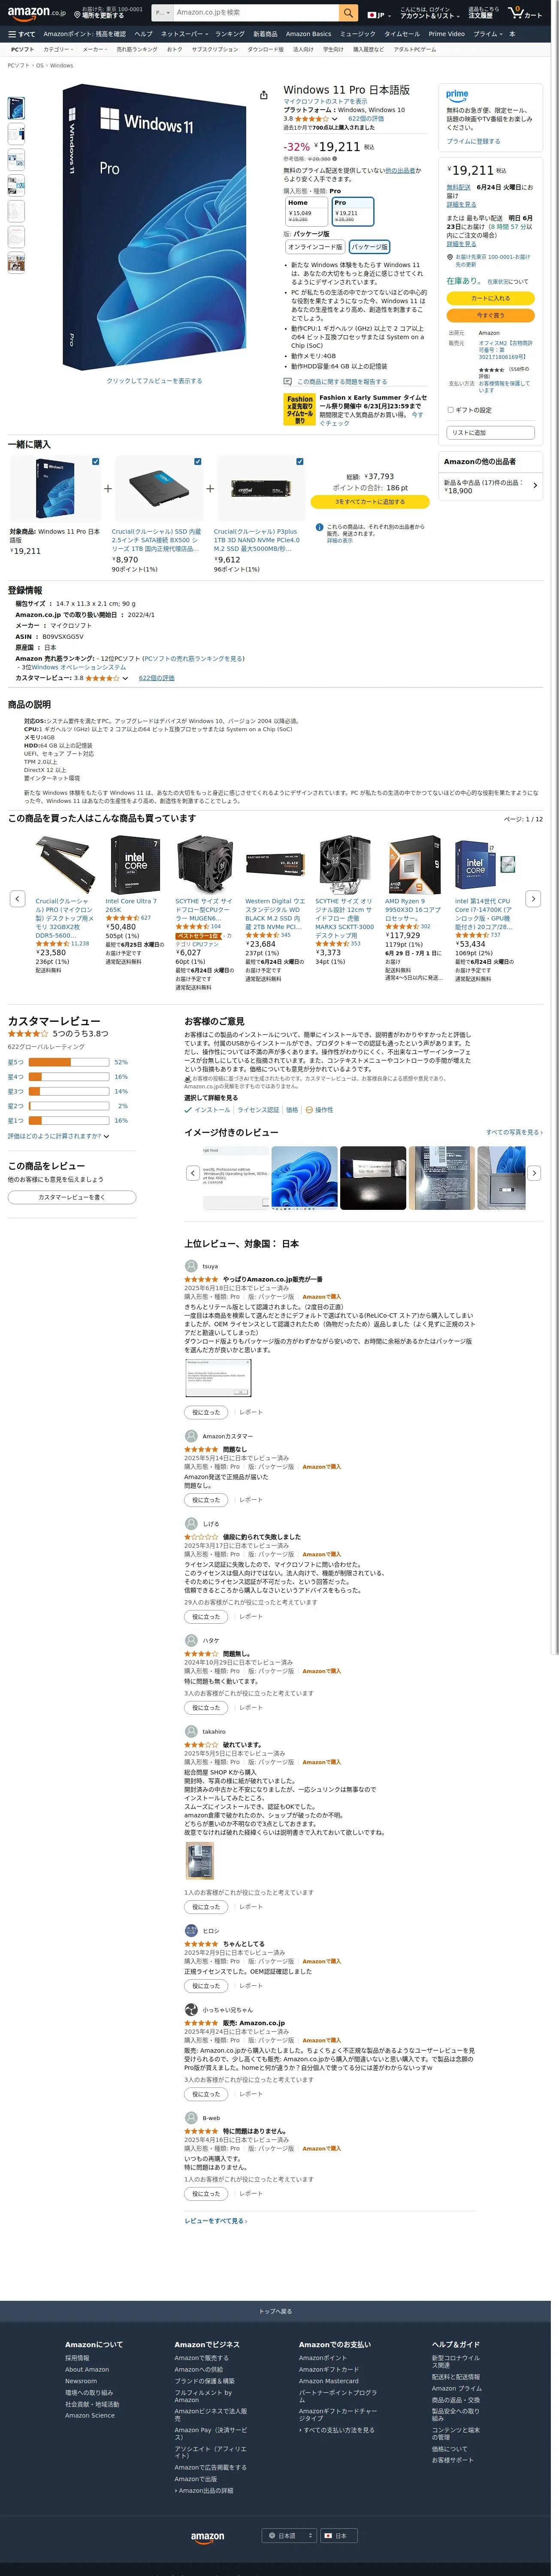559x2576 pixels.
Task: Click takahiro reviewer avatar icon
Action: 191,1731
